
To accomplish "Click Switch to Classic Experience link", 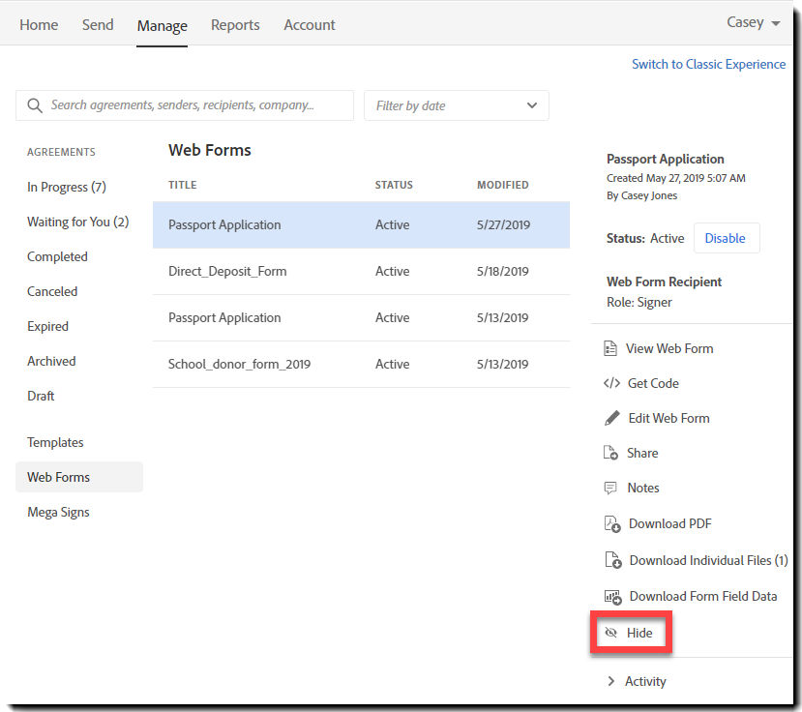I will click(x=708, y=64).
